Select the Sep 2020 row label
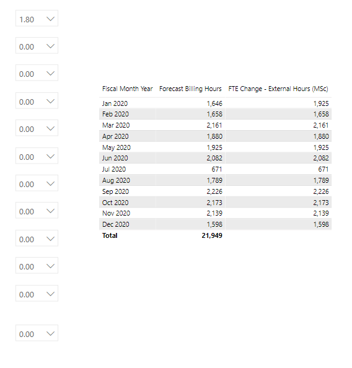The height and width of the screenshot is (368, 352). 115,191
